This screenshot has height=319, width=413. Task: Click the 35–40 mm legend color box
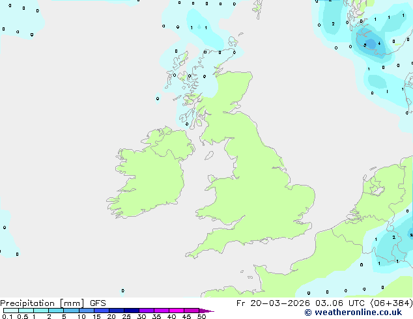[x=162, y=311]
